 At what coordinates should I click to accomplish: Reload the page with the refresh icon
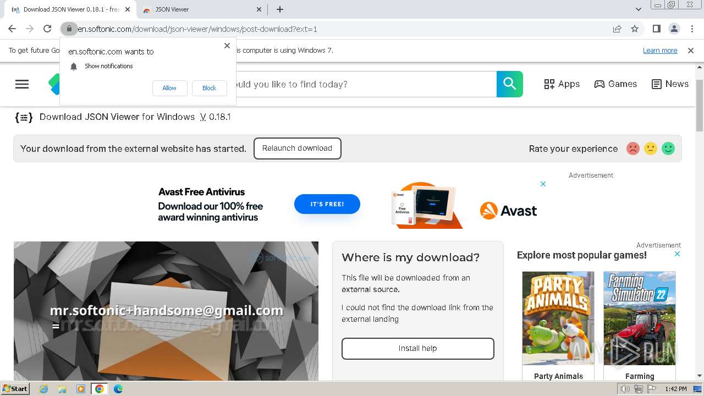tap(47, 29)
